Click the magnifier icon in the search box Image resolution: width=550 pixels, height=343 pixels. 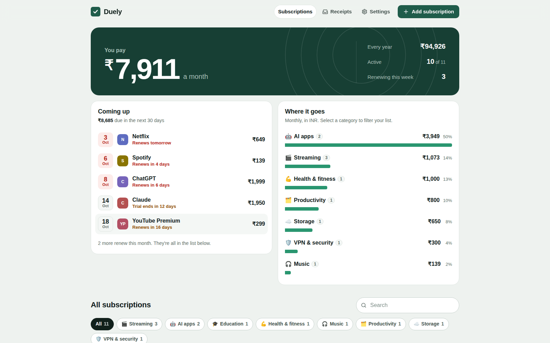(x=364, y=305)
